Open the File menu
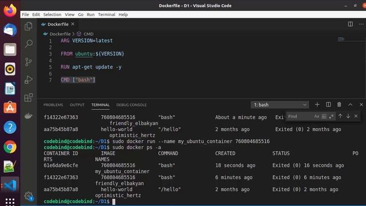Screen dimensions: 366x206 25,14
